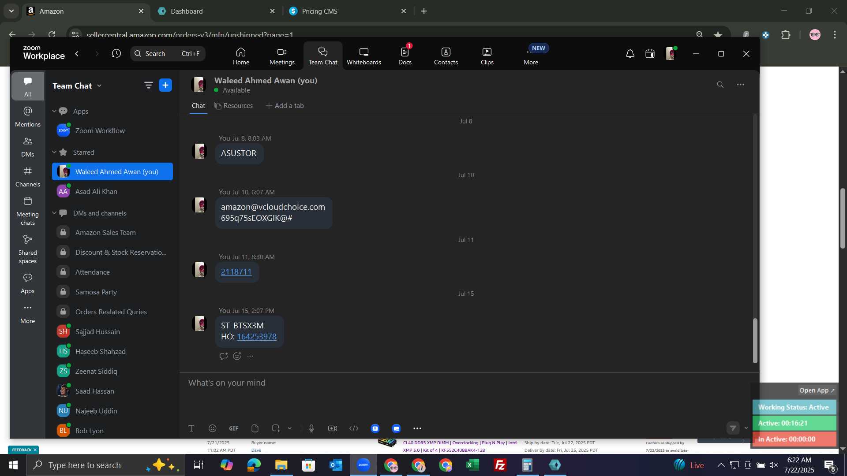
Task: Open Samosa Party channel
Action: click(112, 292)
